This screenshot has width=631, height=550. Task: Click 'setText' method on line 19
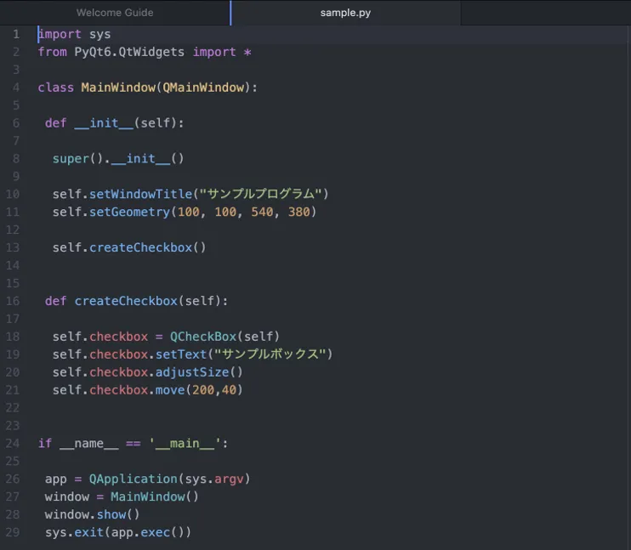pyautogui.click(x=181, y=354)
